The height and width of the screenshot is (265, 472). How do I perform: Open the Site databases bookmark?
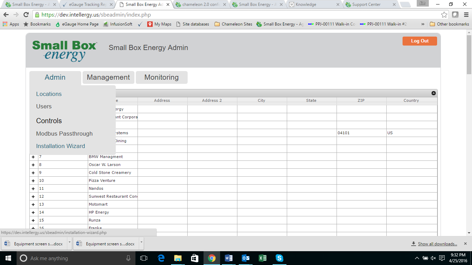(x=192, y=24)
